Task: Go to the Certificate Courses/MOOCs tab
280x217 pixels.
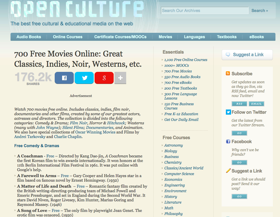Action: click(x=120, y=37)
